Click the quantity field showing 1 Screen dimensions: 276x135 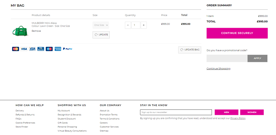pyautogui.click(x=136, y=25)
